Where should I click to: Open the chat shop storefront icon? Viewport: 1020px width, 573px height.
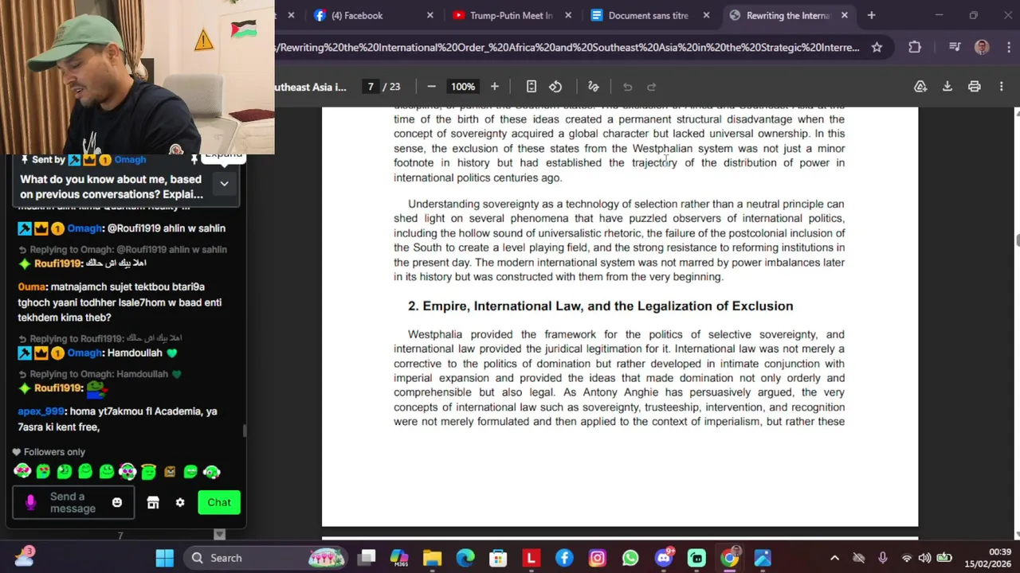[x=153, y=502]
